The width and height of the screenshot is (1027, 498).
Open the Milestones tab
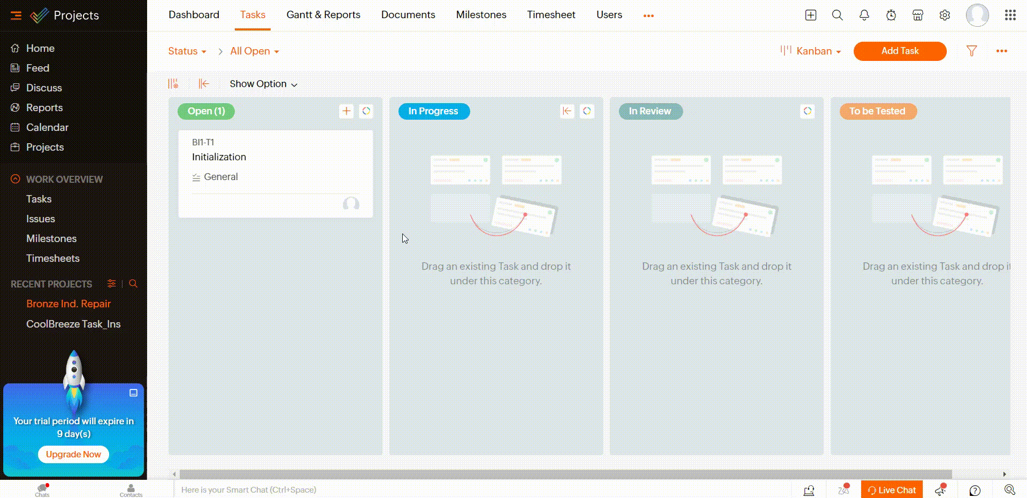481,15
